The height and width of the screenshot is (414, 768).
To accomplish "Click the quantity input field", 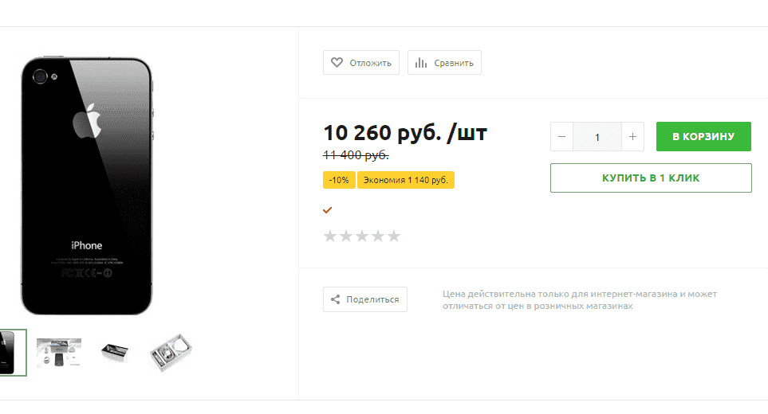I will tap(597, 137).
